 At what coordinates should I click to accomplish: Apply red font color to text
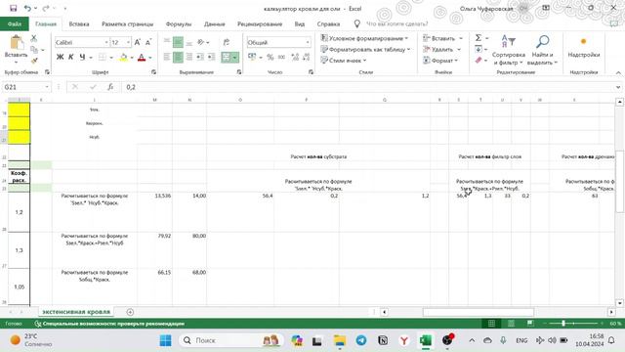point(142,57)
